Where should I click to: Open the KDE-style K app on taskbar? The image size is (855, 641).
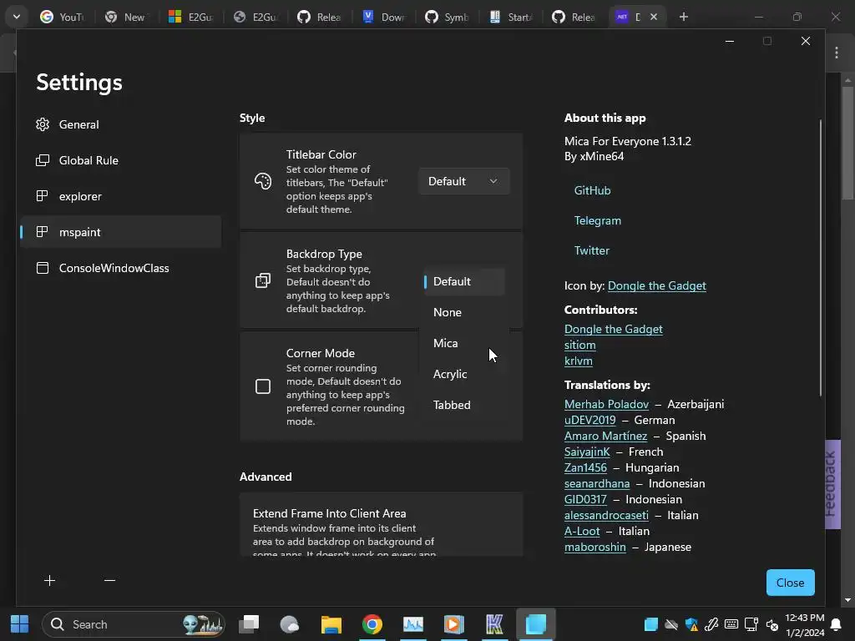(494, 624)
